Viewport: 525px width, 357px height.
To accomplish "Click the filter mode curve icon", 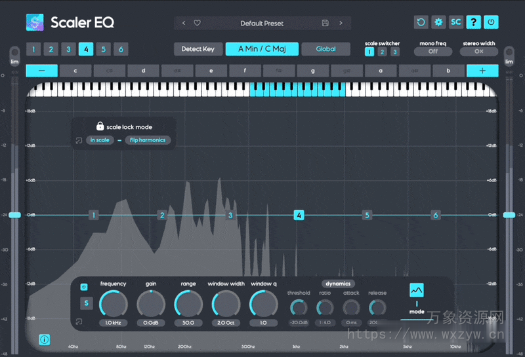I will [417, 290].
